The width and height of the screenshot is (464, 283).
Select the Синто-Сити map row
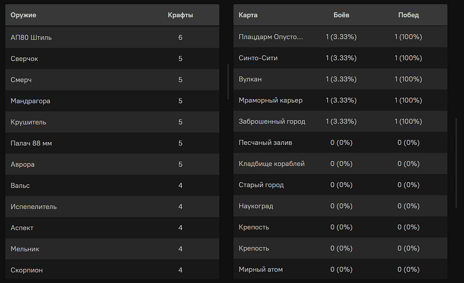point(340,58)
